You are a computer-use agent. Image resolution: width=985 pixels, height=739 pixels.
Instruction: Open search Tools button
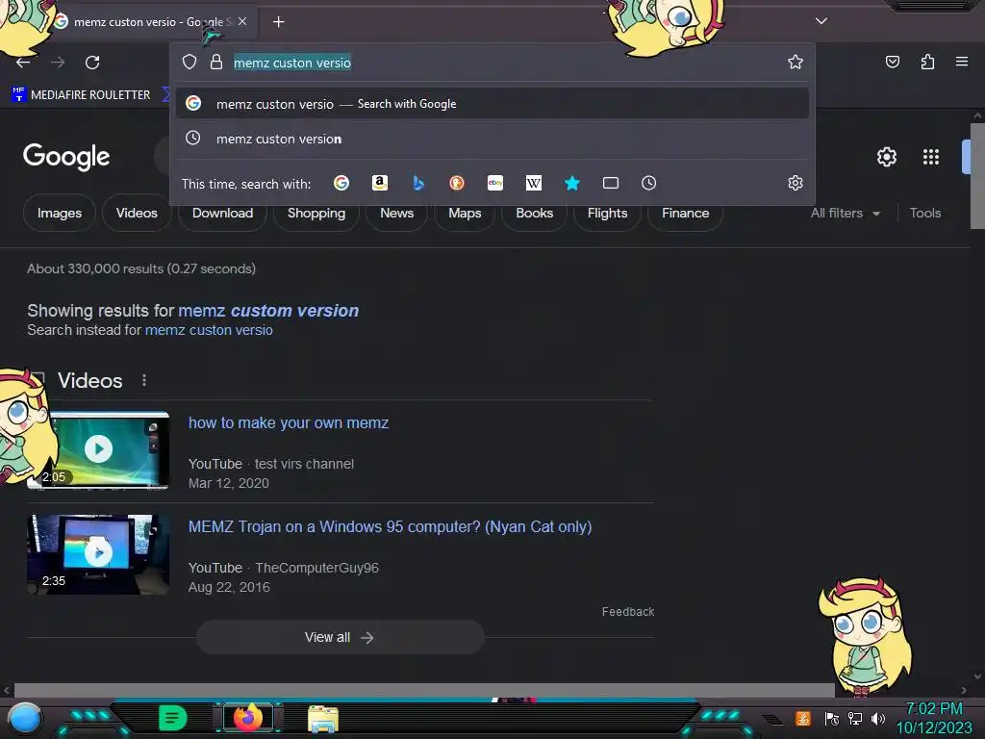(924, 213)
